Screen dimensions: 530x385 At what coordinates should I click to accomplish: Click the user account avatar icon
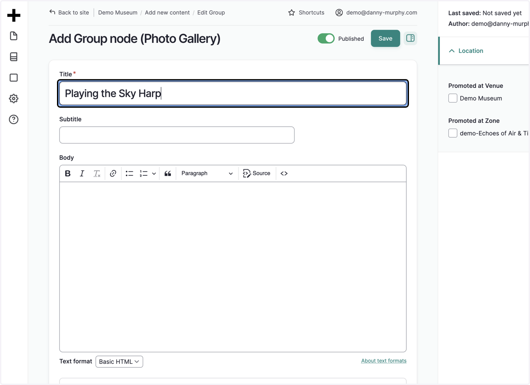[339, 12]
